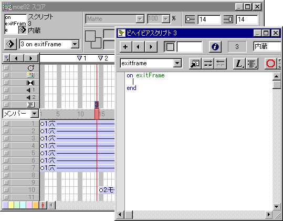Image resolution: width=283 pixels, height=221 pixels.
Task: Pick the yellow sprite color swatch
Action: (11, 205)
